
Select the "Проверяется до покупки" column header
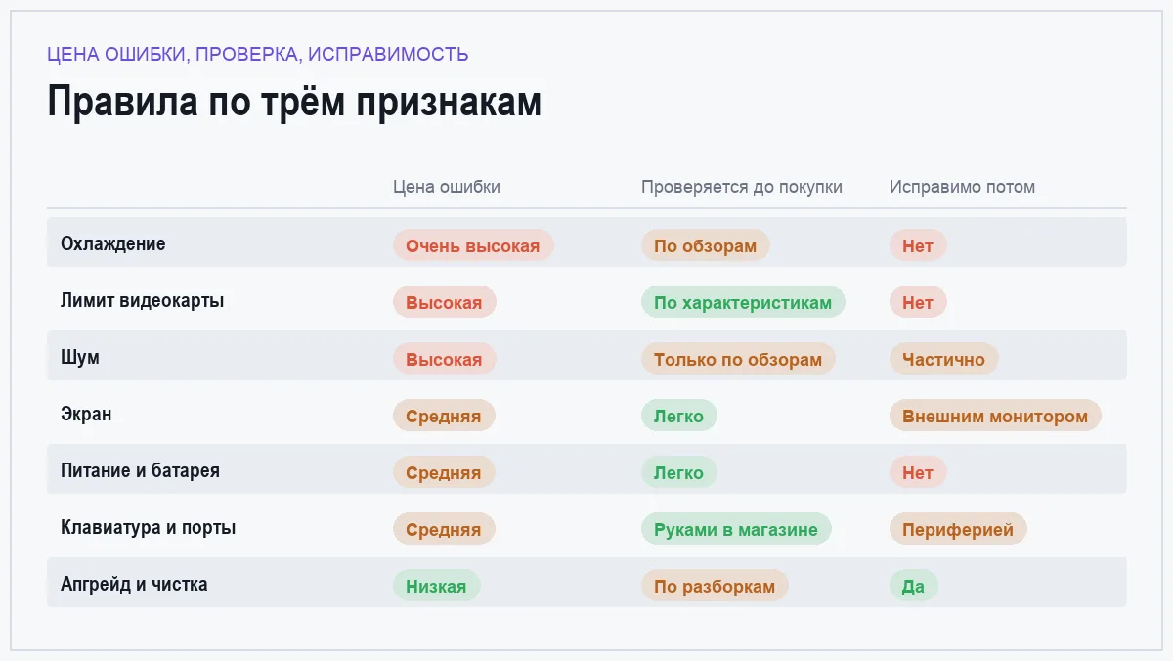[742, 187]
